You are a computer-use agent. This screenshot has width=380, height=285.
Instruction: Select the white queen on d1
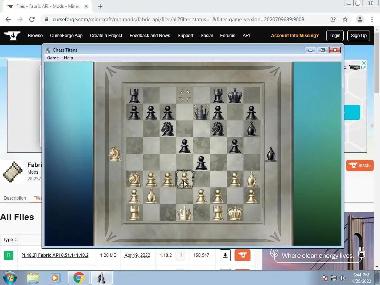coord(185,213)
